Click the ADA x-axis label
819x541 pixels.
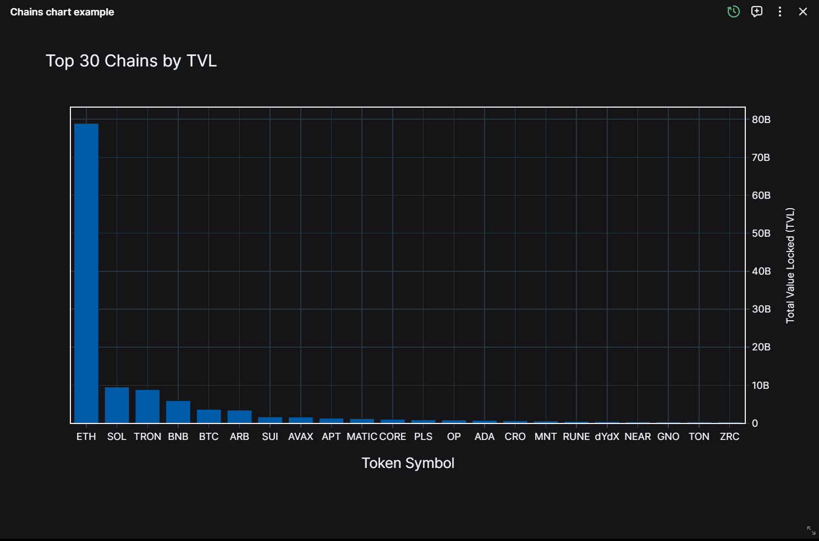tap(485, 437)
